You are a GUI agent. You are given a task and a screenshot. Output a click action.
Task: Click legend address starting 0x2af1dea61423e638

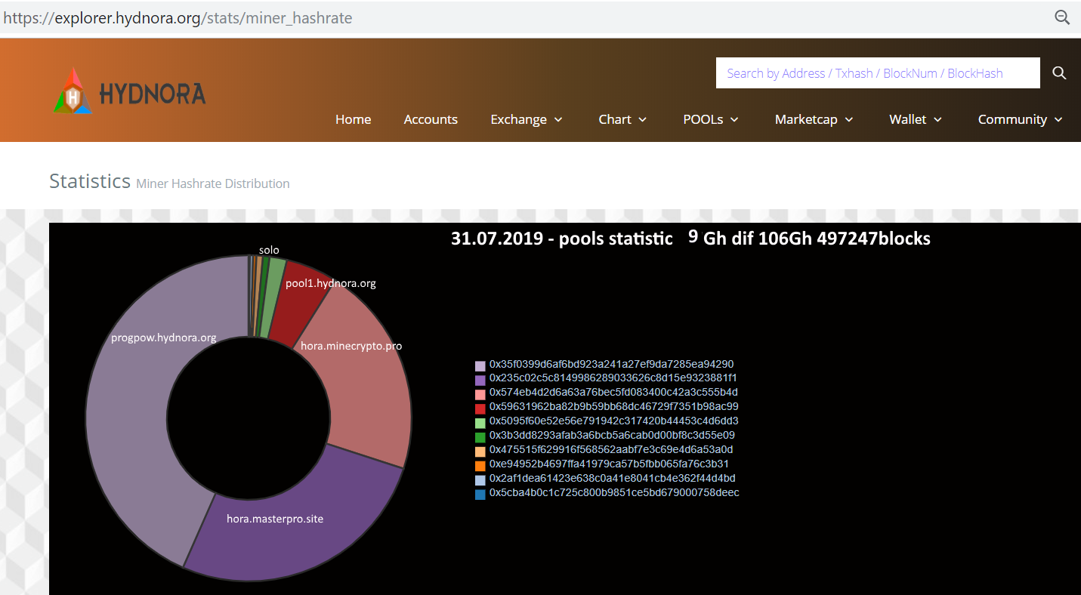tap(613, 478)
